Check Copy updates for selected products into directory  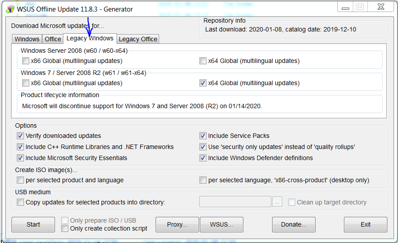20,202
